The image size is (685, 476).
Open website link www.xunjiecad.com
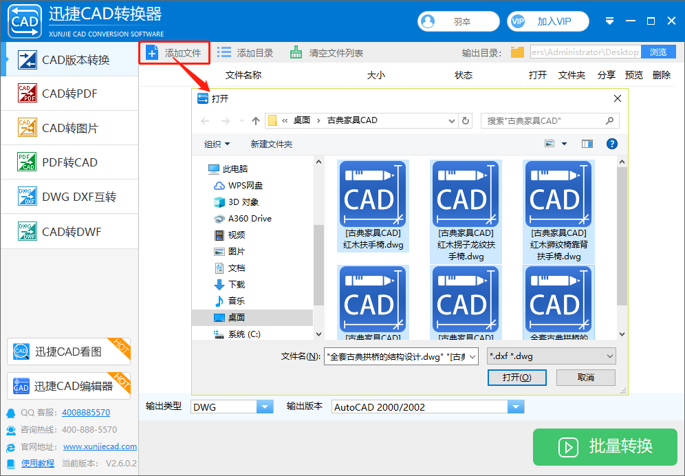pos(100,446)
